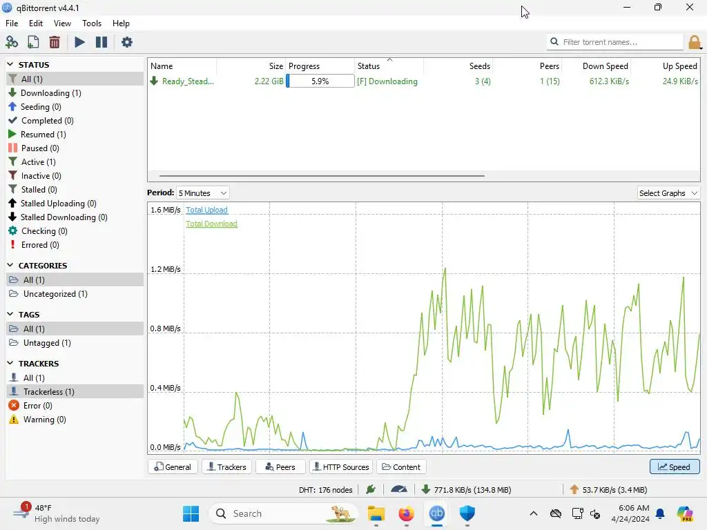Sort by the Name column header
The width and height of the screenshot is (707, 530).
coord(182,66)
